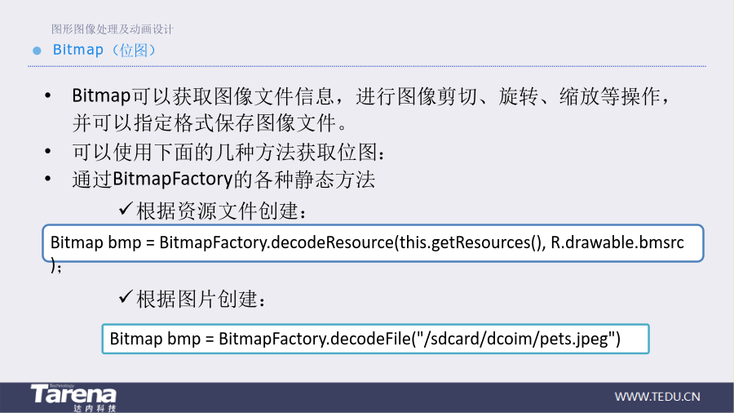Screen dimensions: 734x413
Task: Open the WWW.TEDU.CN link
Action: click(x=657, y=397)
